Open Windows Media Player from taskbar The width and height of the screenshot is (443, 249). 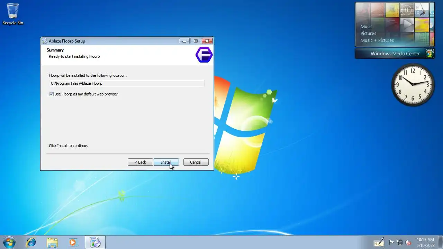point(73,242)
